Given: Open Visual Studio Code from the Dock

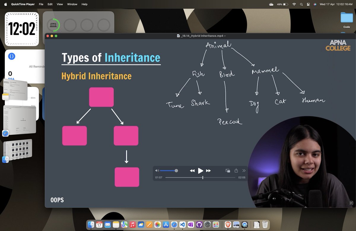Looking at the screenshot, I should pyautogui.click(x=182, y=224).
